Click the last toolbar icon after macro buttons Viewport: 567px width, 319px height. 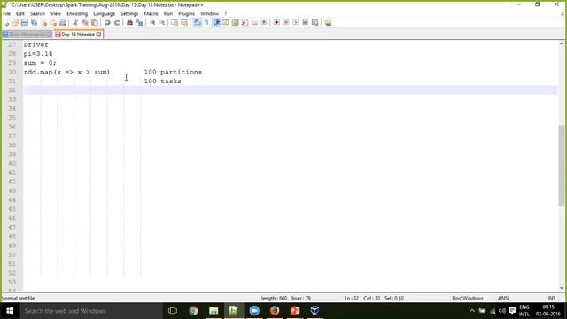(328, 23)
